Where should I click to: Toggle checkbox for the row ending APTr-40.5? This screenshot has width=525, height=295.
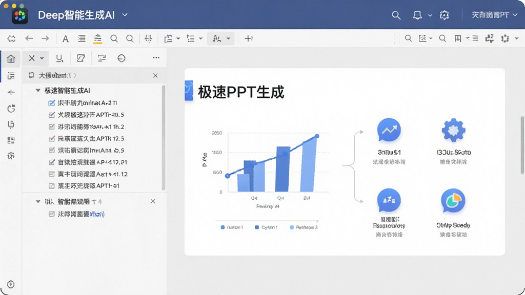tap(52, 115)
